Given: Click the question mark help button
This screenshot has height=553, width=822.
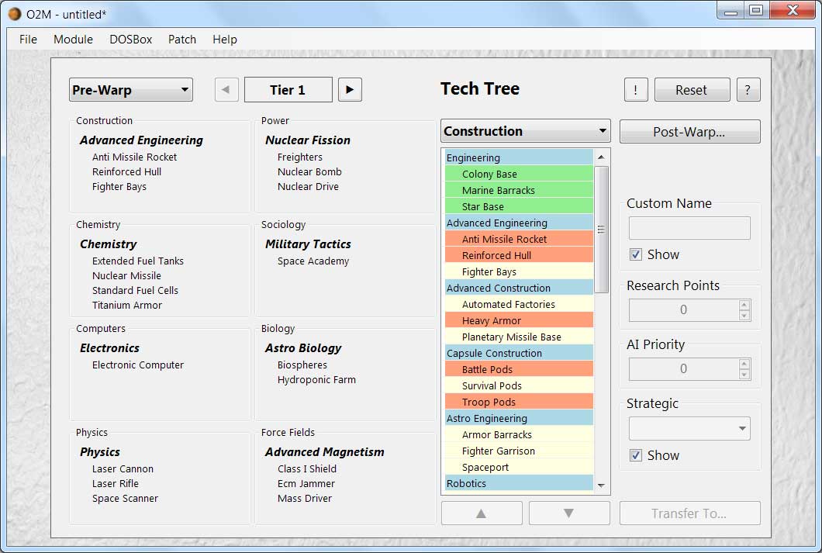Looking at the screenshot, I should click(748, 90).
